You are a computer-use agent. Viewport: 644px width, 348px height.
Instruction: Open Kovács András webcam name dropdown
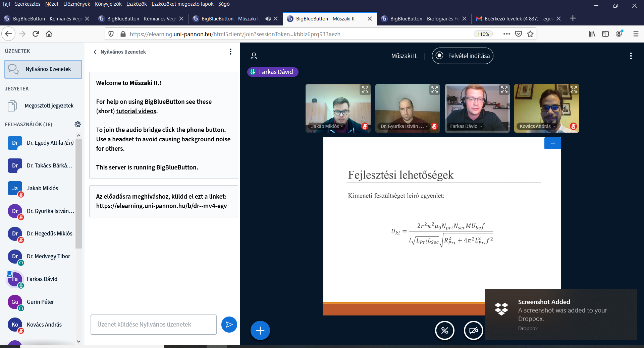554,127
